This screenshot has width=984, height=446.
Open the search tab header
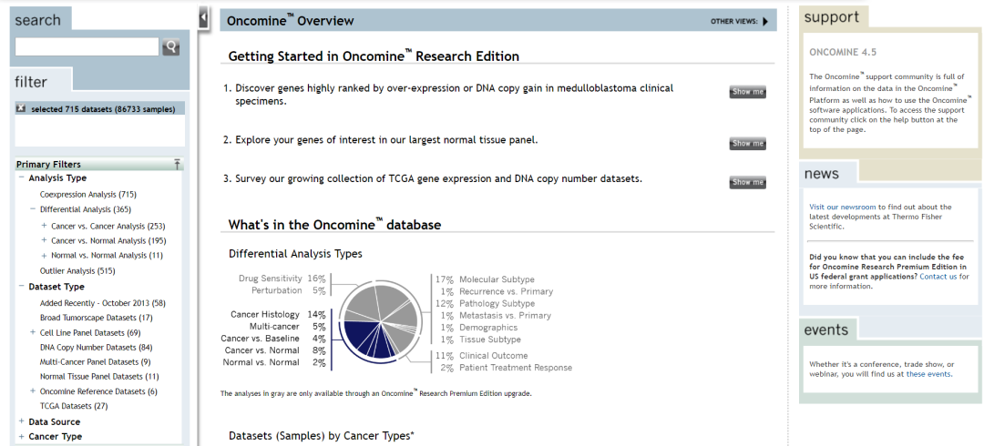[x=40, y=19]
